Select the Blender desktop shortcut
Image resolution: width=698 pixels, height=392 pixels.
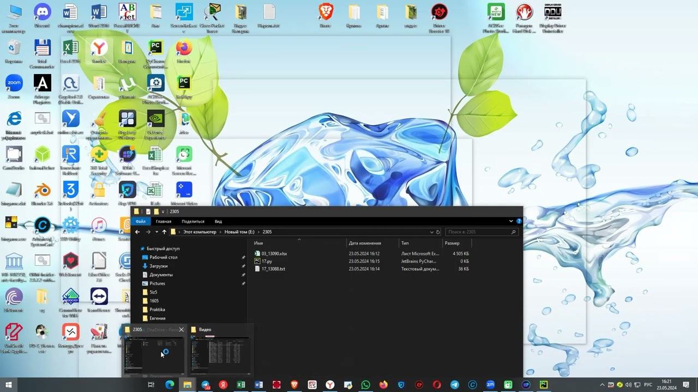coord(42,194)
